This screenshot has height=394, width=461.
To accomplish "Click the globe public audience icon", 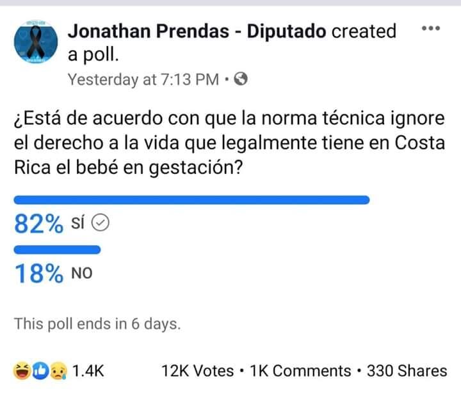I will (241, 79).
